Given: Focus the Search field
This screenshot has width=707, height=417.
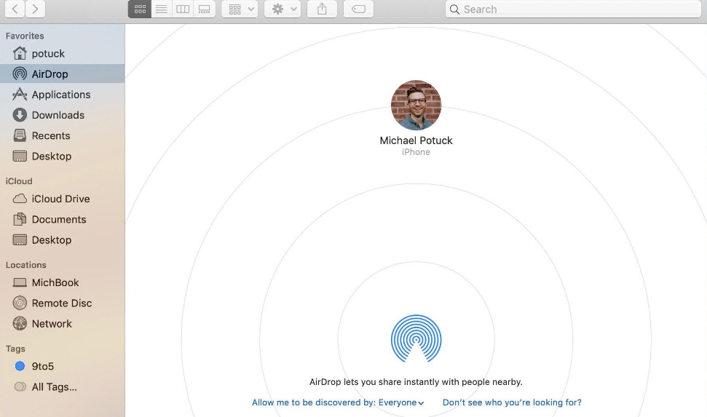Looking at the screenshot, I should pos(573,9).
